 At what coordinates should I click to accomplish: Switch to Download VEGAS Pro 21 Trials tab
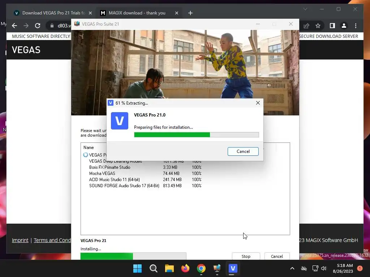point(53,13)
